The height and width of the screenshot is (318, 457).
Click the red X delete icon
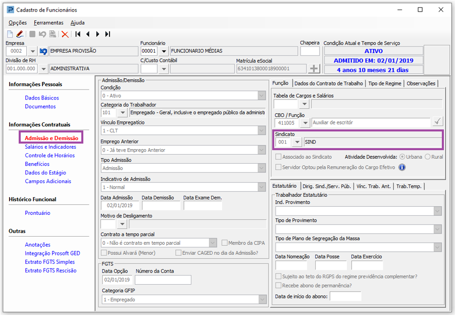click(65, 34)
